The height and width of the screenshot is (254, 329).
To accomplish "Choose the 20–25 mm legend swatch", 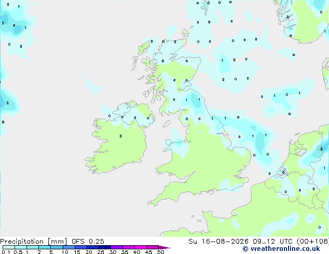I will [x=93, y=247].
